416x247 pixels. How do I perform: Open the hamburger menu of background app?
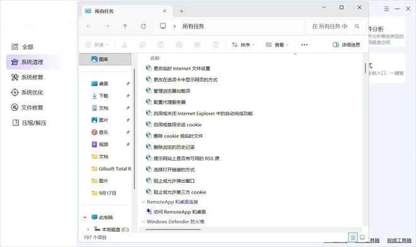386,9
